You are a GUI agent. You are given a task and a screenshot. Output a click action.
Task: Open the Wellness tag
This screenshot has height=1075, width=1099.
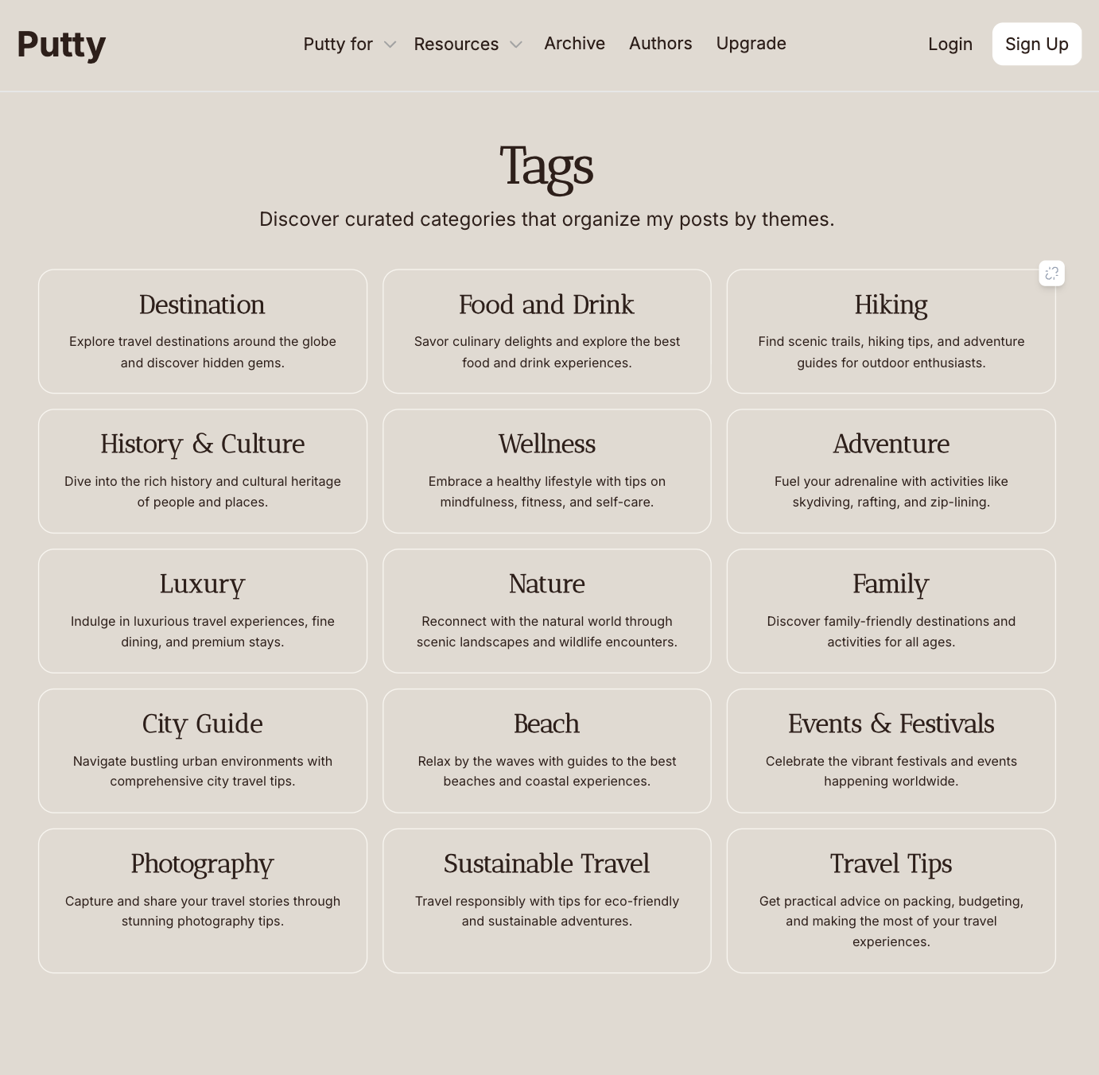(547, 471)
